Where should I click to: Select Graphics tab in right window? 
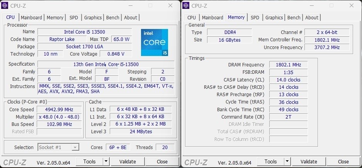pos(274,17)
